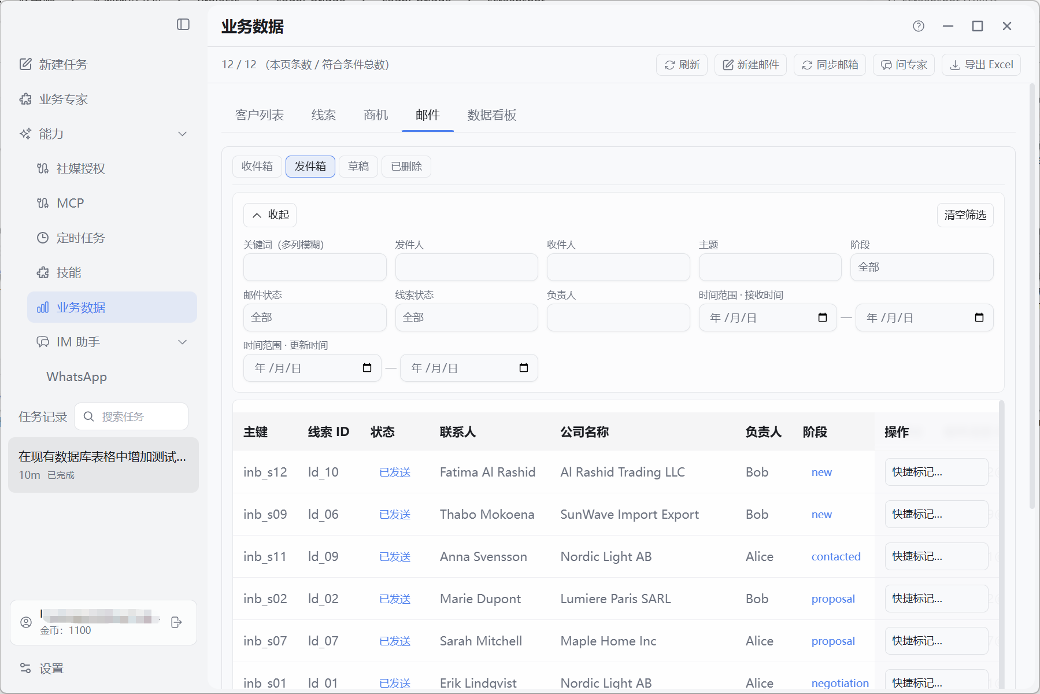Switch to the 商机 tab
Image resolution: width=1040 pixels, height=694 pixels.
[x=376, y=115]
